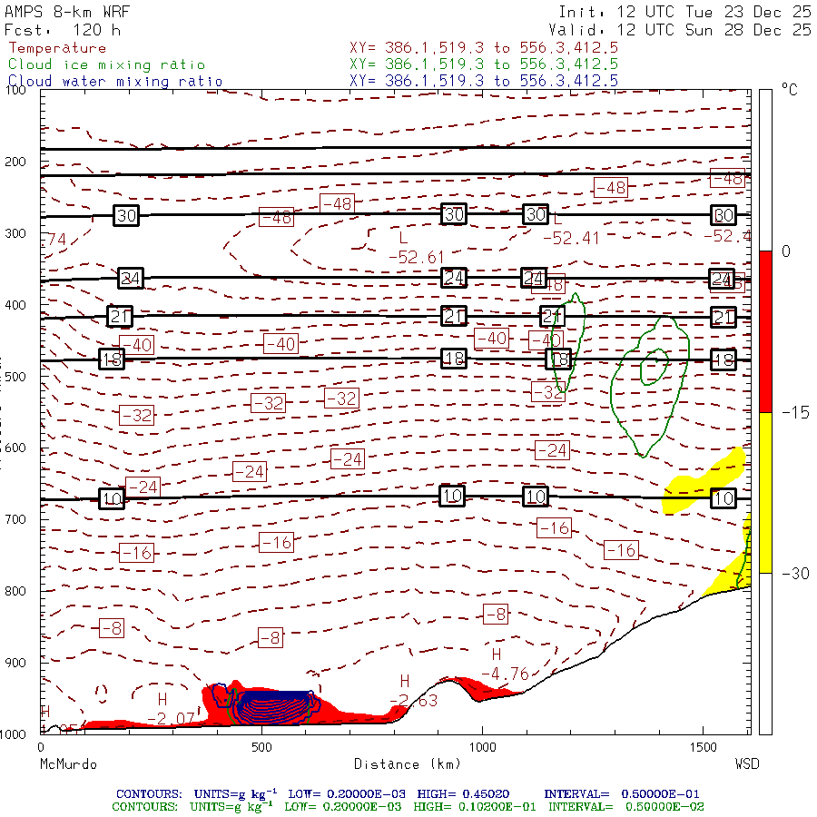Click the green XY coordinates line
817x817 pixels.
(x=484, y=64)
